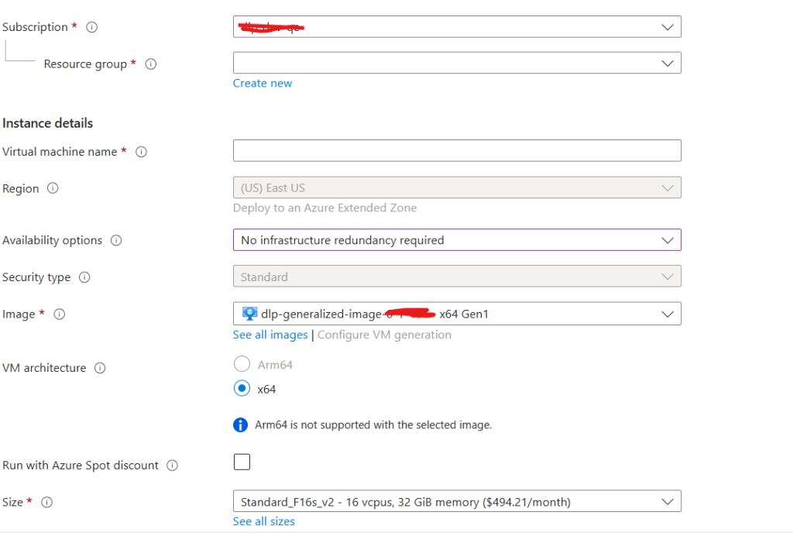Click the VM image icon in Image dropdown
Screen dimensions: 793x543
point(249,314)
